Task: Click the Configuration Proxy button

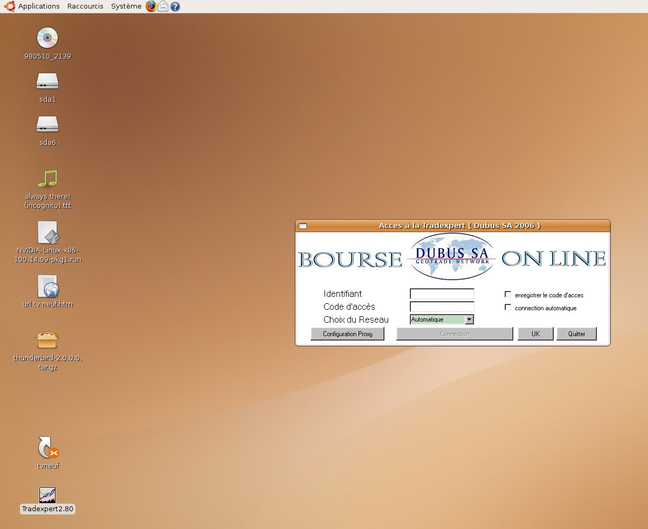Action: (x=348, y=334)
